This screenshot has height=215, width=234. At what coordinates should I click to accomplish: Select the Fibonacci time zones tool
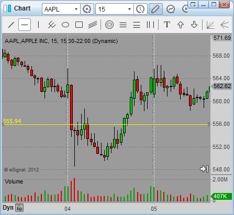(x=150, y=25)
